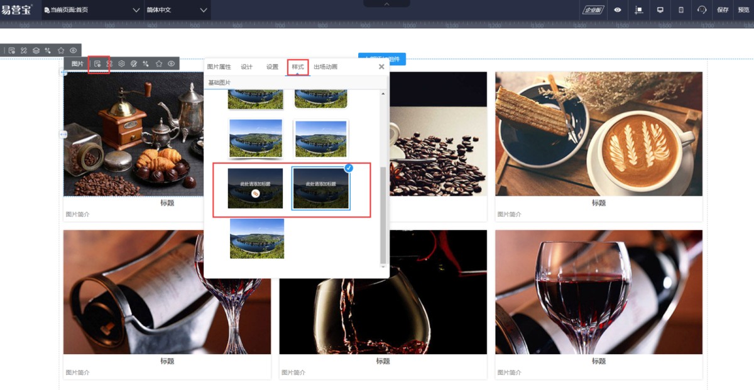Collapse the top bar with the chevron handle

pos(386,4)
